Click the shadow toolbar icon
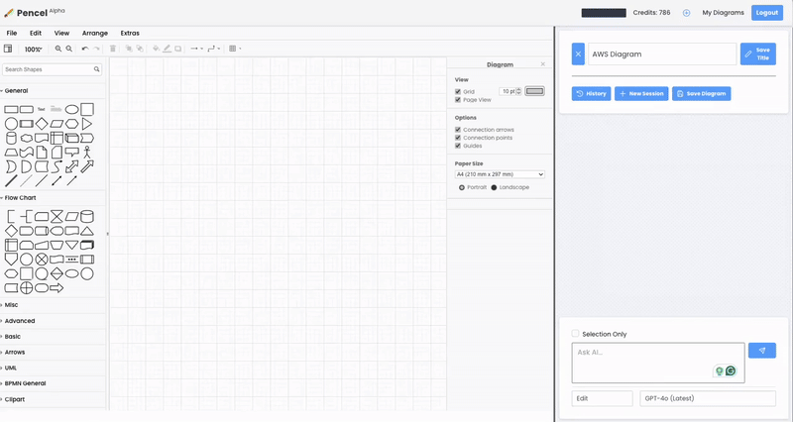Image resolution: width=793 pixels, height=422 pixels. coord(178,49)
